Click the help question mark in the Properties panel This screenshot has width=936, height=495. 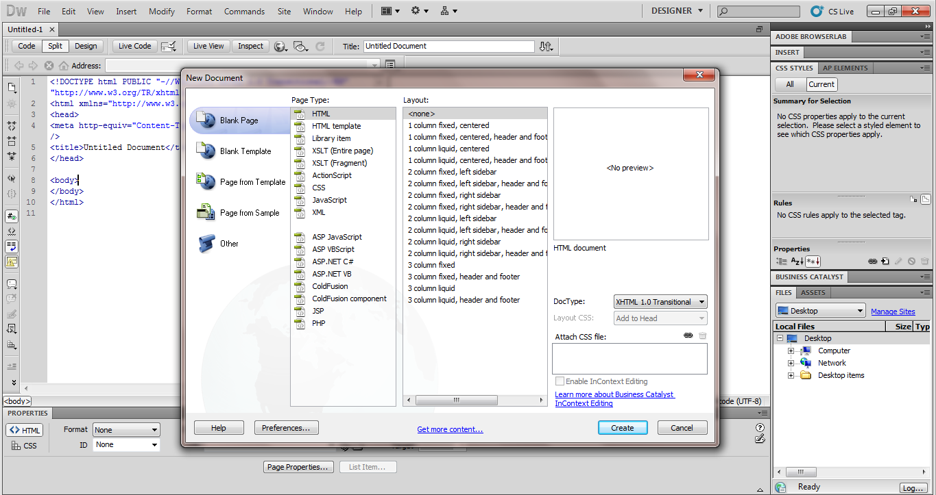coord(759,428)
